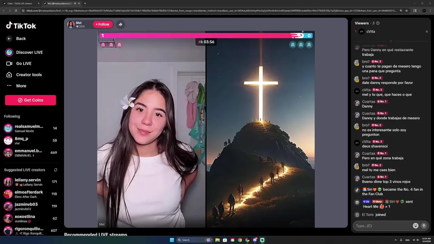Open Go LIVE
Image resolution: width=434 pixels, height=244 pixels.
tap(24, 63)
